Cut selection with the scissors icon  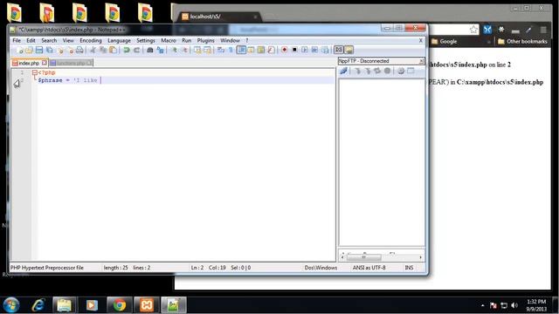(93, 51)
